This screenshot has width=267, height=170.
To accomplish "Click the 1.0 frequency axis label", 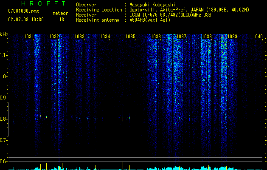I will pyautogui.click(x=3, y=76).
